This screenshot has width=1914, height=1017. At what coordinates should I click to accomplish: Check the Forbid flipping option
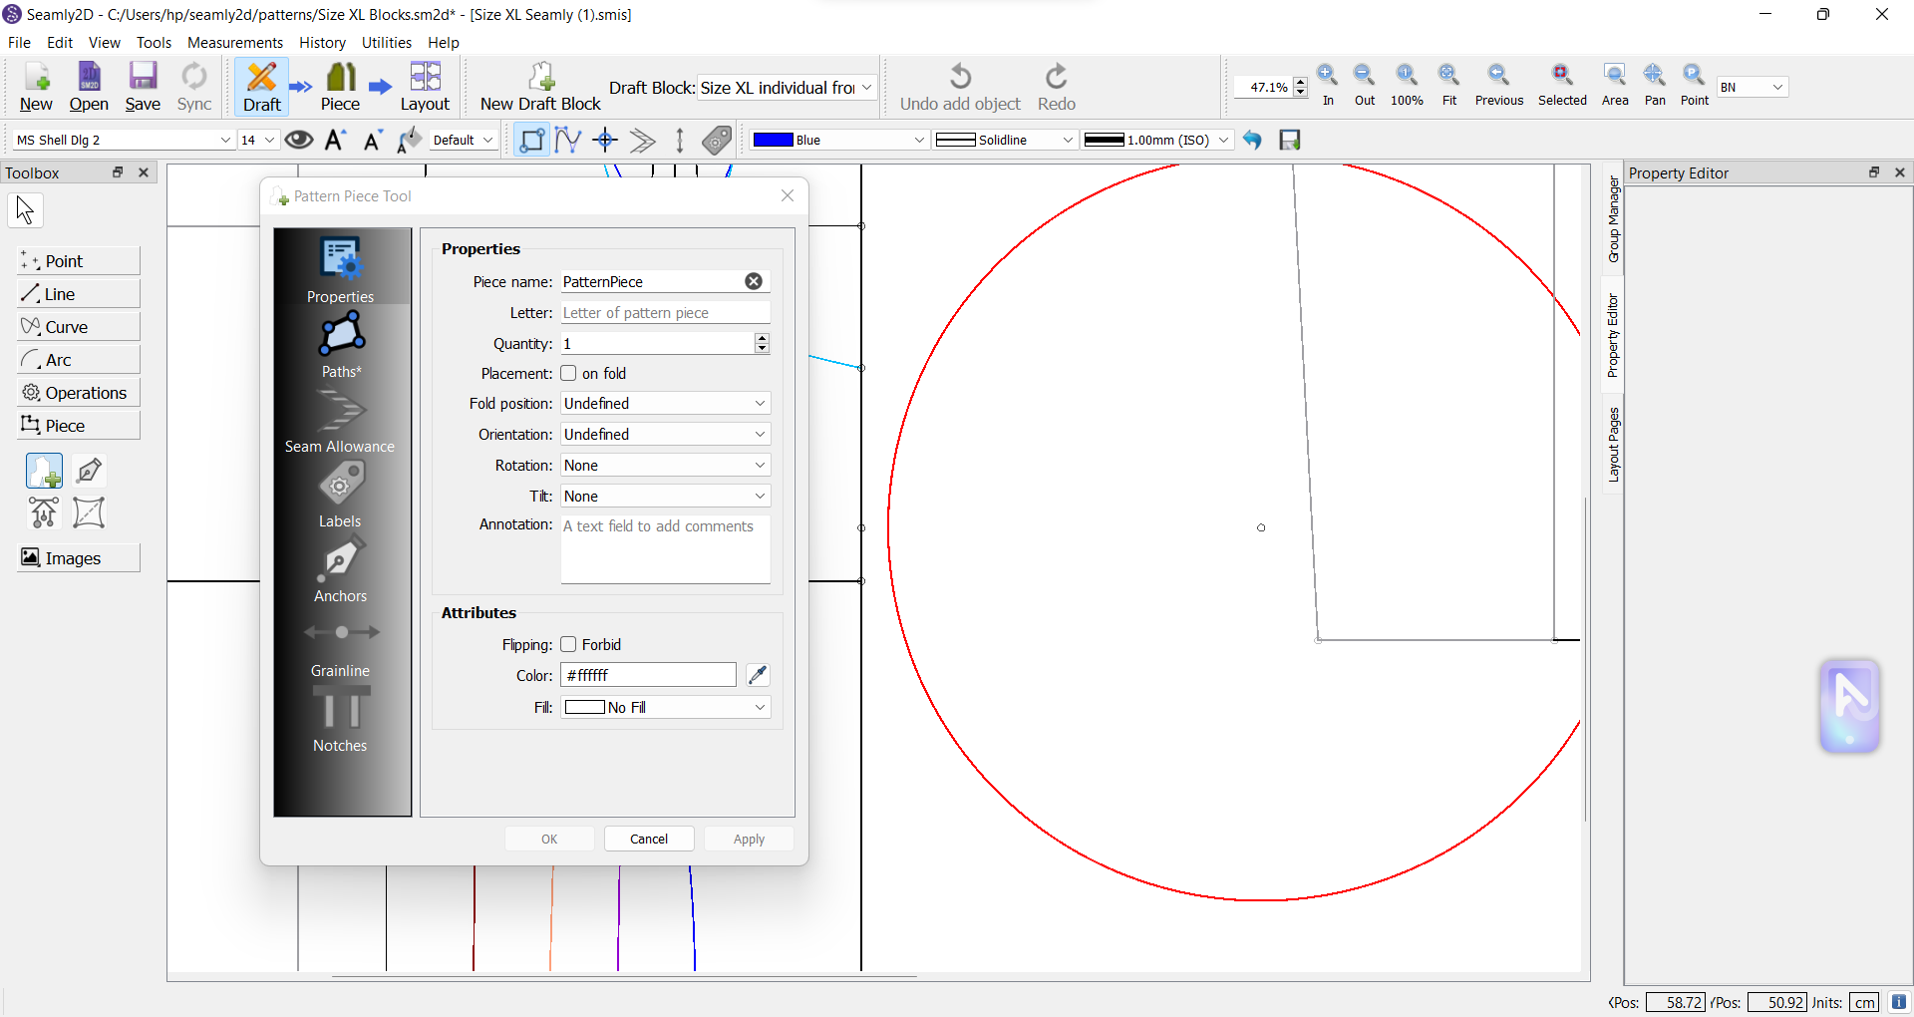[x=568, y=644]
